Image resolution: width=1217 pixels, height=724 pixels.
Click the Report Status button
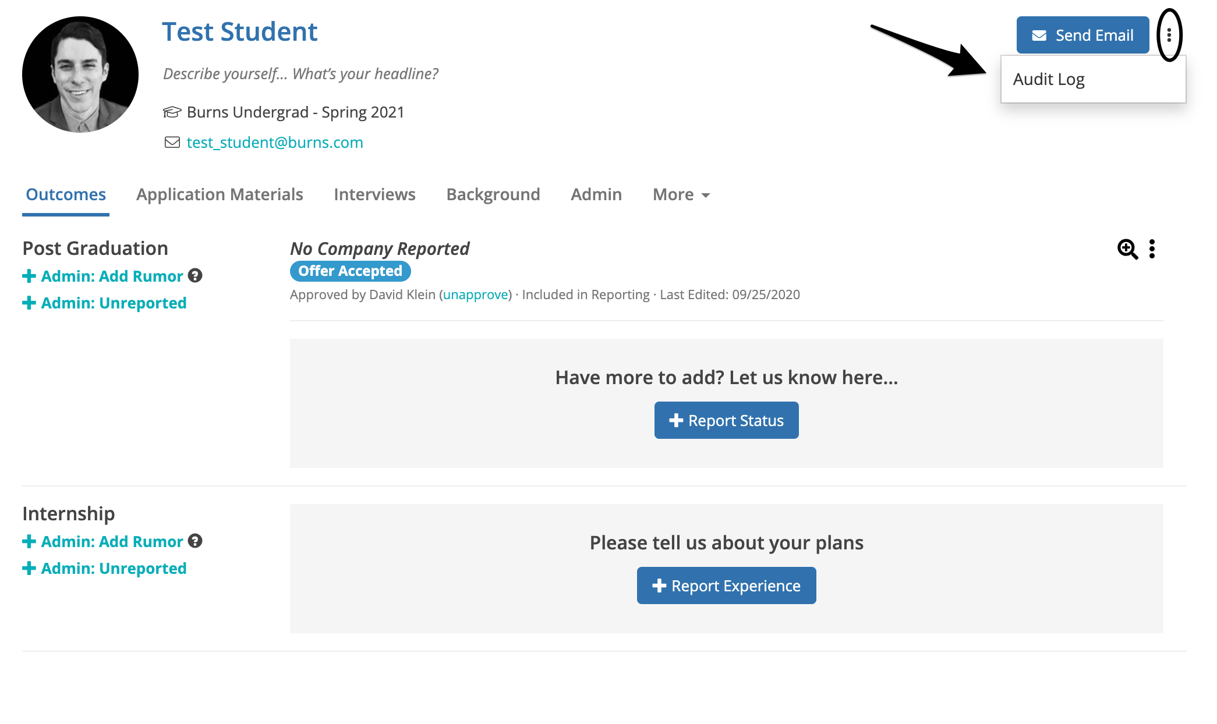[726, 420]
